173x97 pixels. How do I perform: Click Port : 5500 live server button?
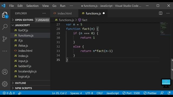pyautogui.click(x=131, y=93)
